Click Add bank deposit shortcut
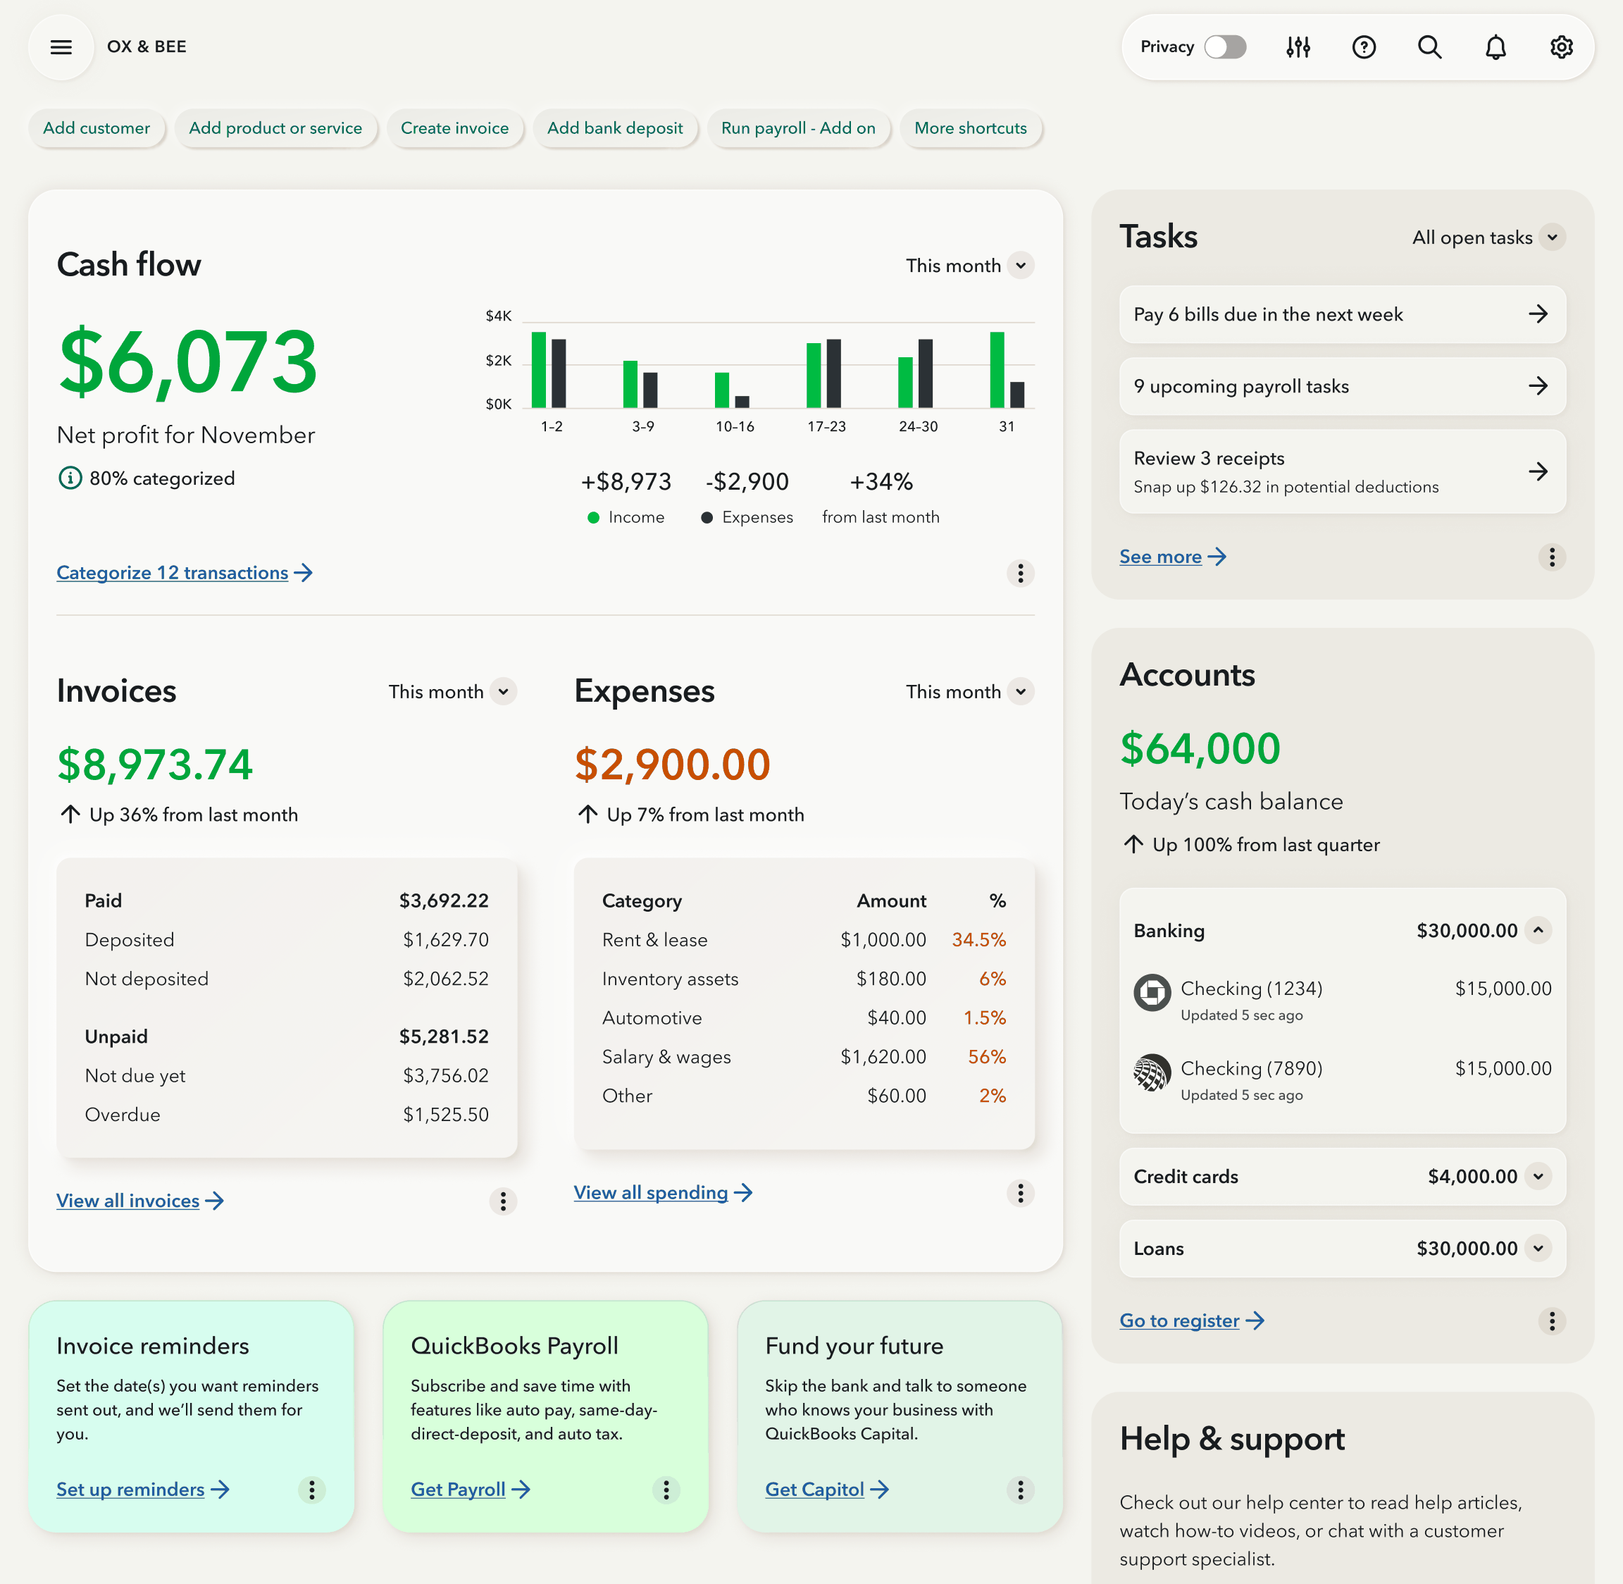 pos(615,128)
